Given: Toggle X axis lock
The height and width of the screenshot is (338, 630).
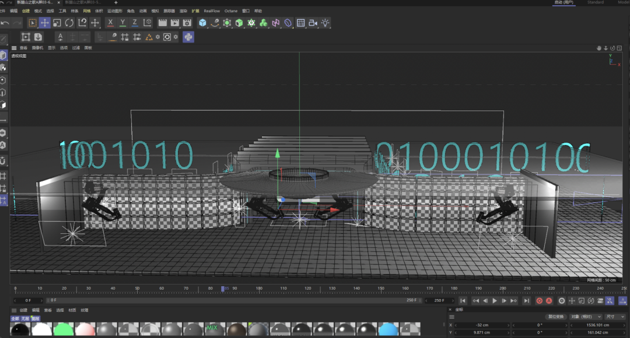Looking at the screenshot, I should pyautogui.click(x=110, y=23).
